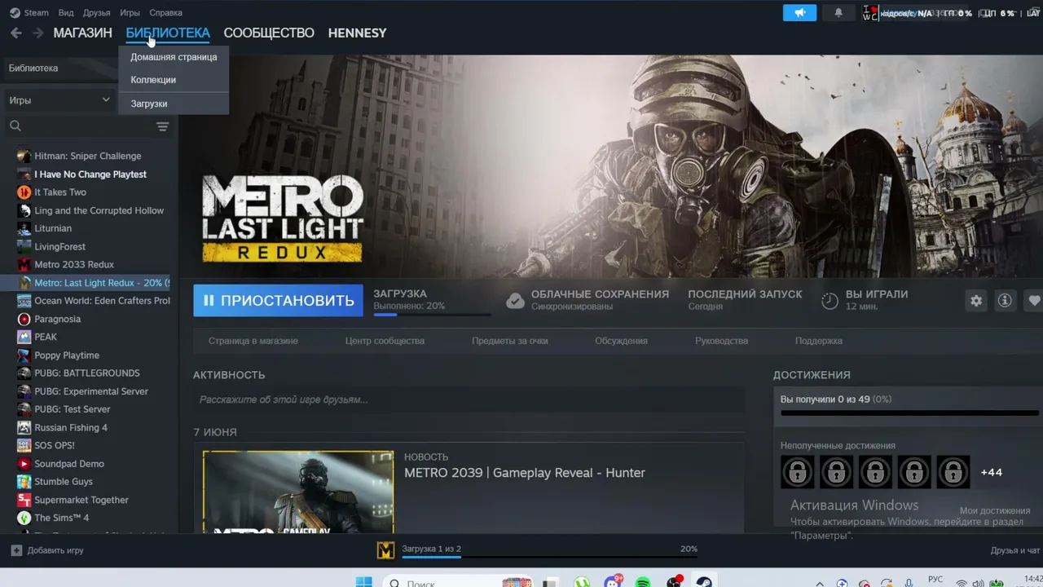1043x587 pixels.
Task: Open notifications bell
Action: point(838,13)
